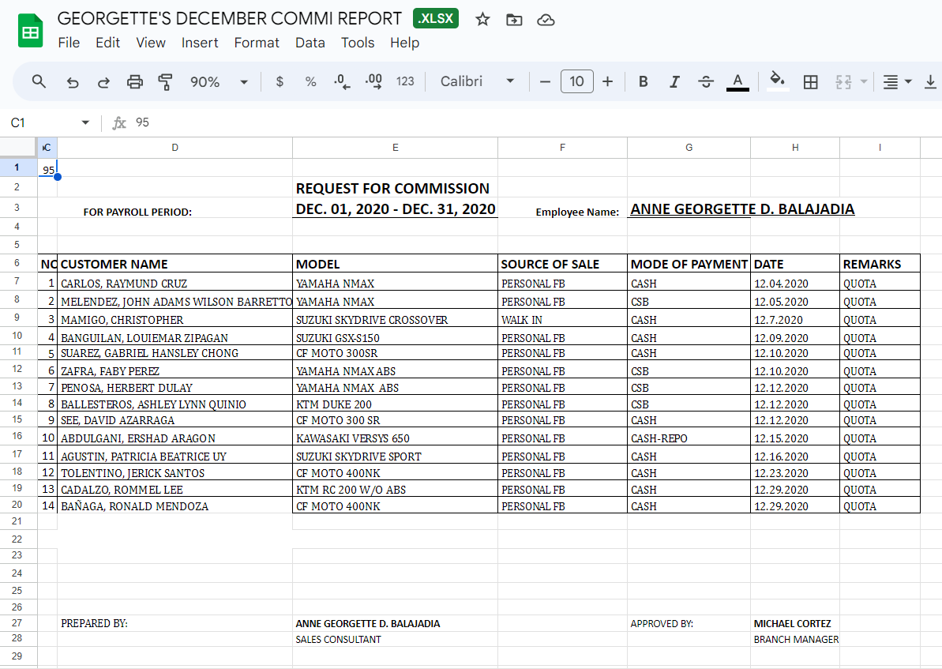Format as currency with the dollar icon

[280, 81]
